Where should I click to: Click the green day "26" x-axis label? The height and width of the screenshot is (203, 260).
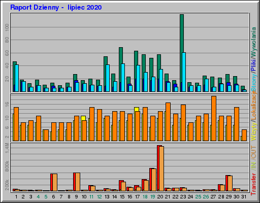[x=206, y=197]
